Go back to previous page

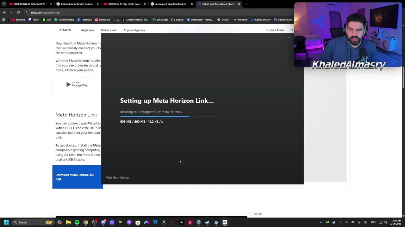point(4,12)
